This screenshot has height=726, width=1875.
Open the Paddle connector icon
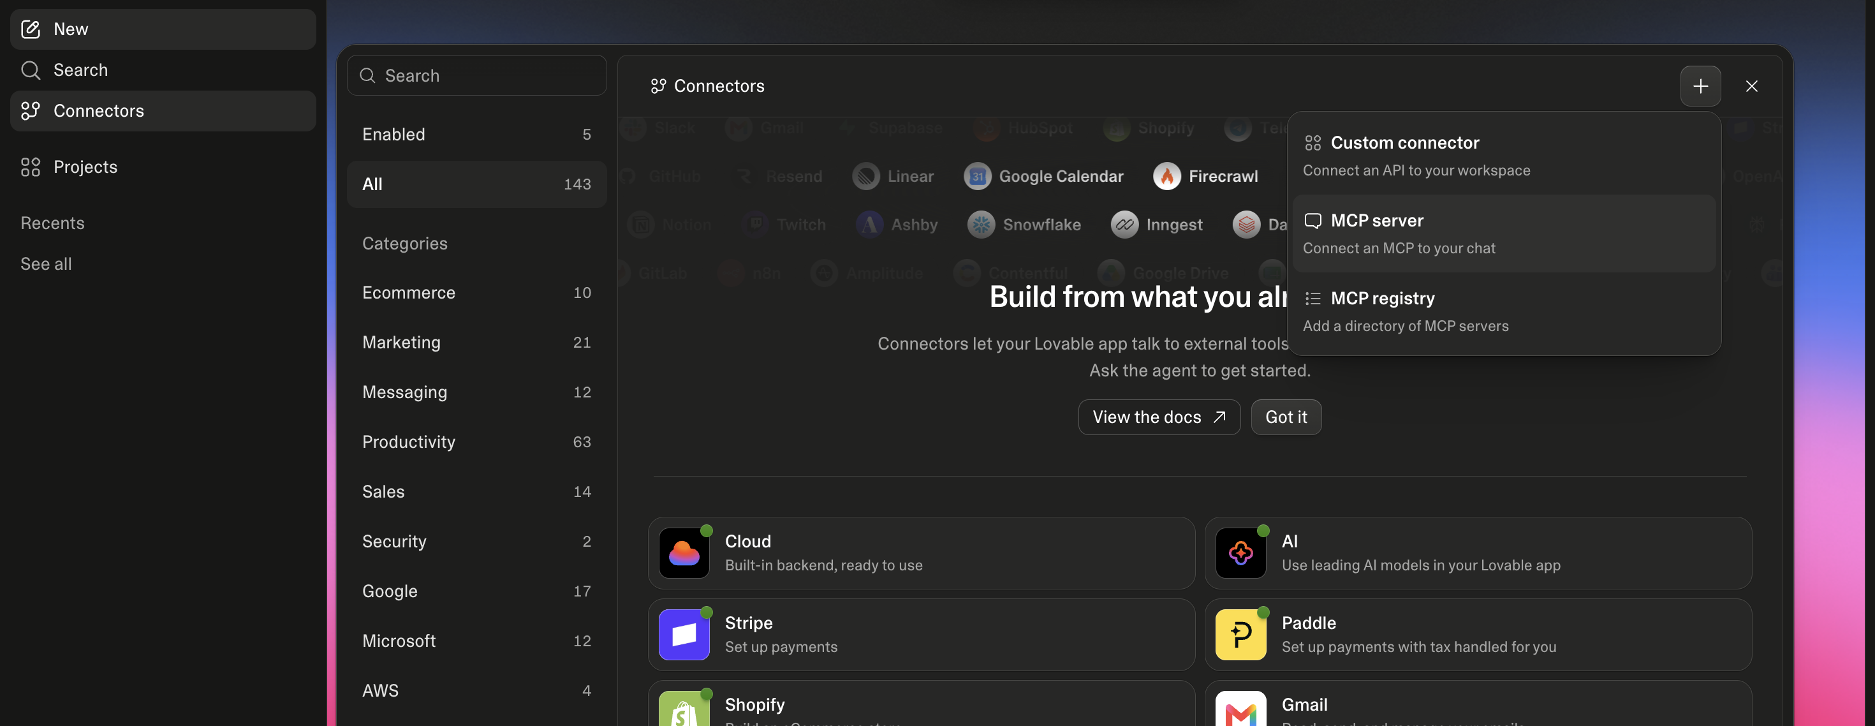[x=1240, y=635]
